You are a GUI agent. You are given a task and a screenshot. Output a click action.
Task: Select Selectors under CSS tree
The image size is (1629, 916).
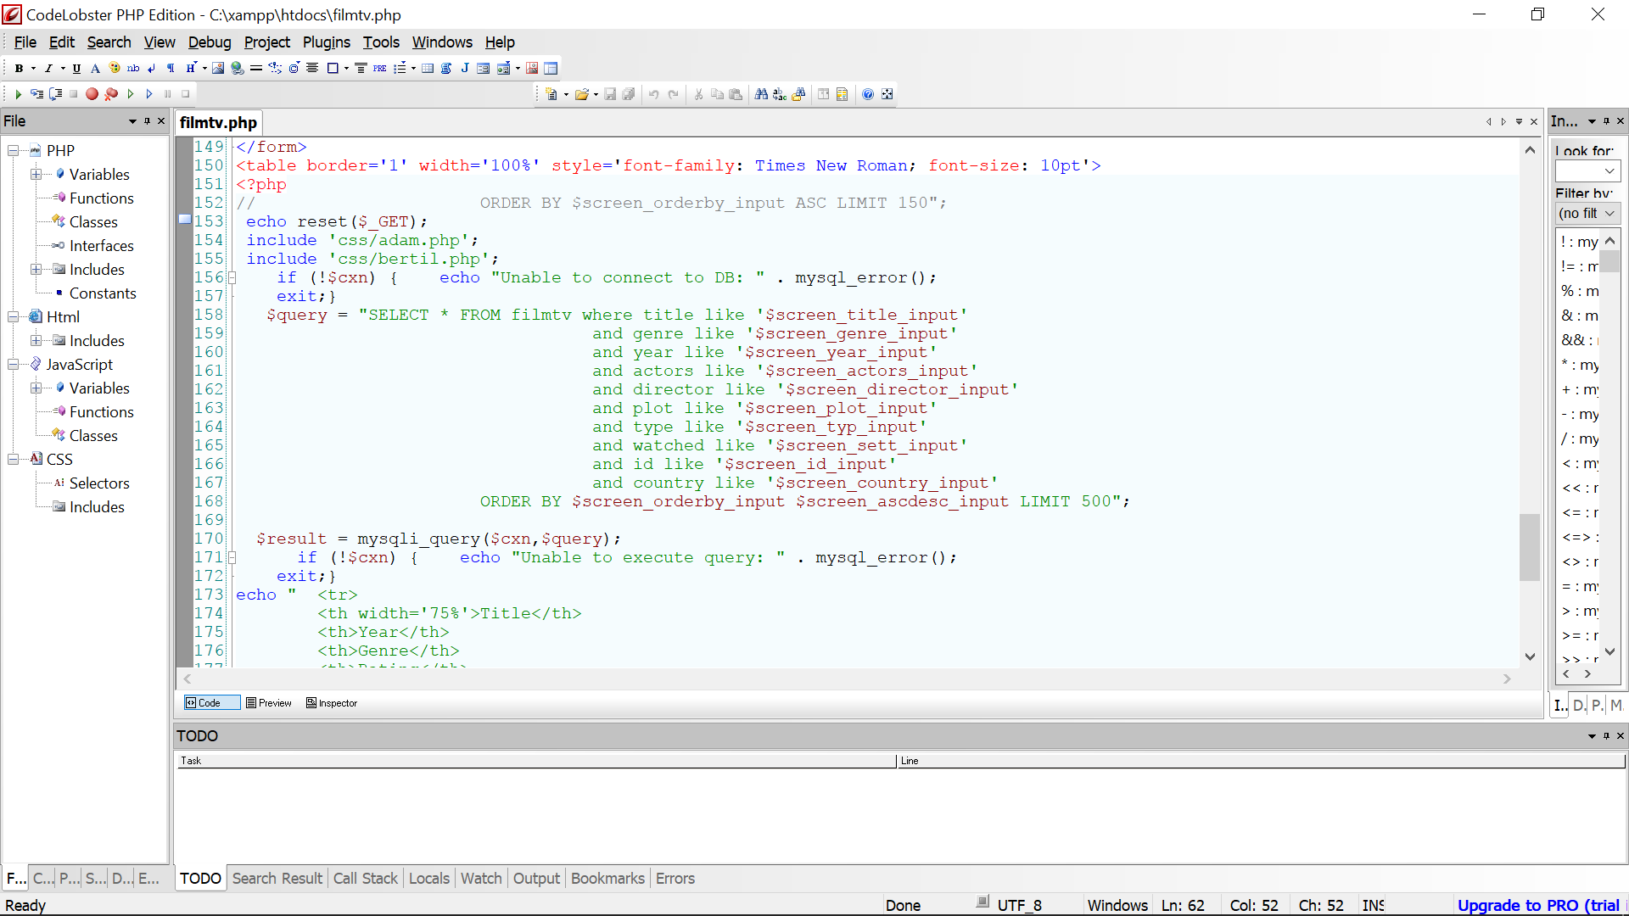point(99,483)
